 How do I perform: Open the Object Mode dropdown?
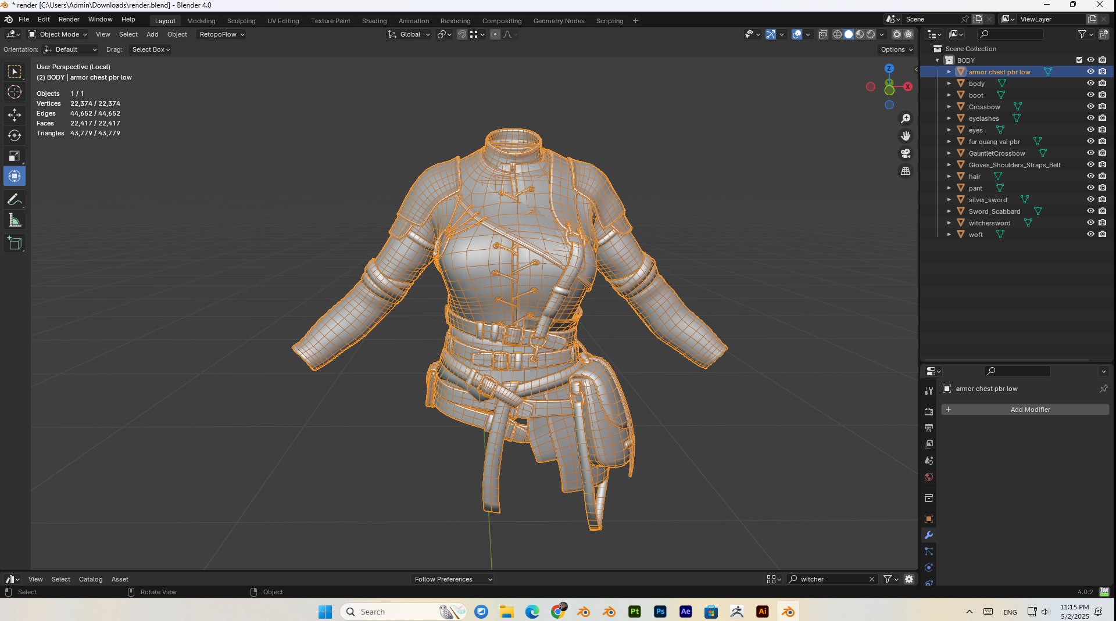(58, 34)
